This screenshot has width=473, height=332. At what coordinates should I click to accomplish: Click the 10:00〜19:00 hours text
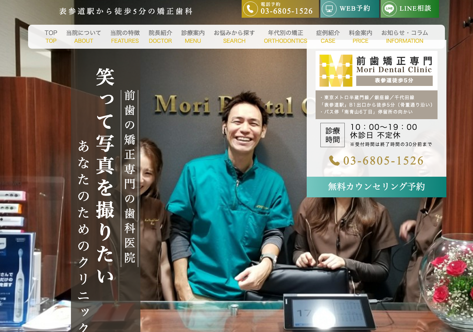[384, 127]
